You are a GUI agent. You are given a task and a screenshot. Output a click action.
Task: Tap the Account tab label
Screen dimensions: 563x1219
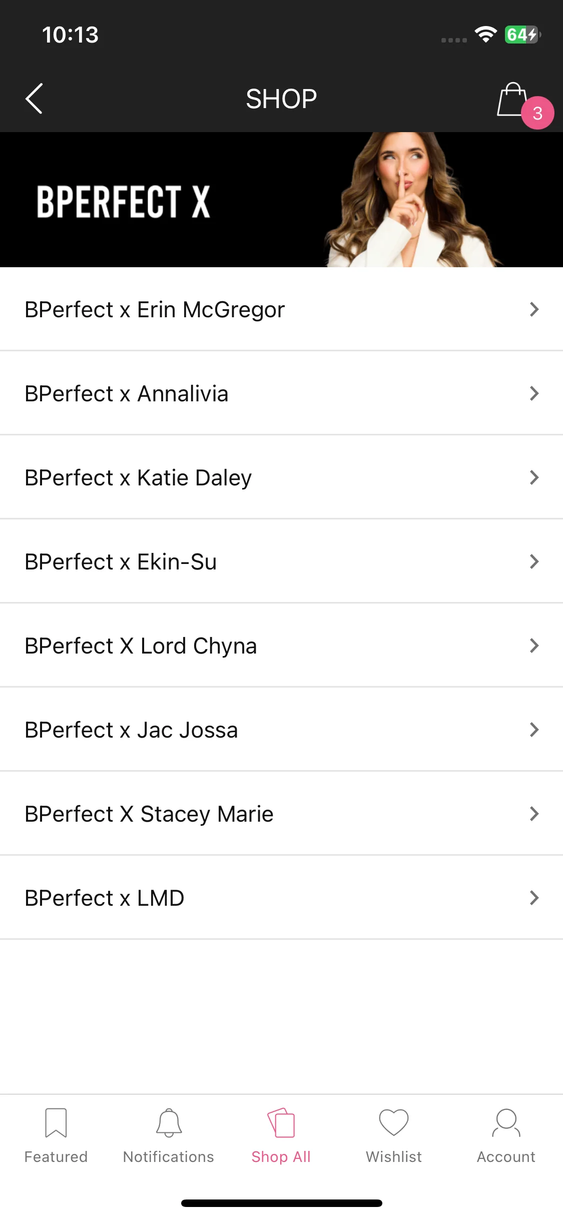(x=506, y=1157)
